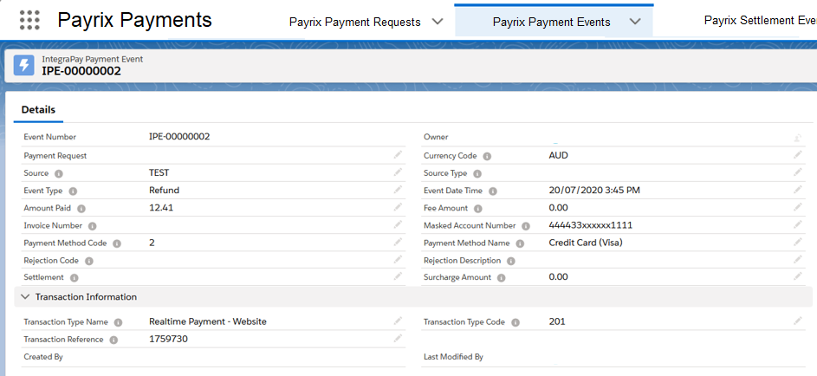This screenshot has height=376, width=817.
Task: Click info icon beside Event Type label
Action: [x=73, y=191]
